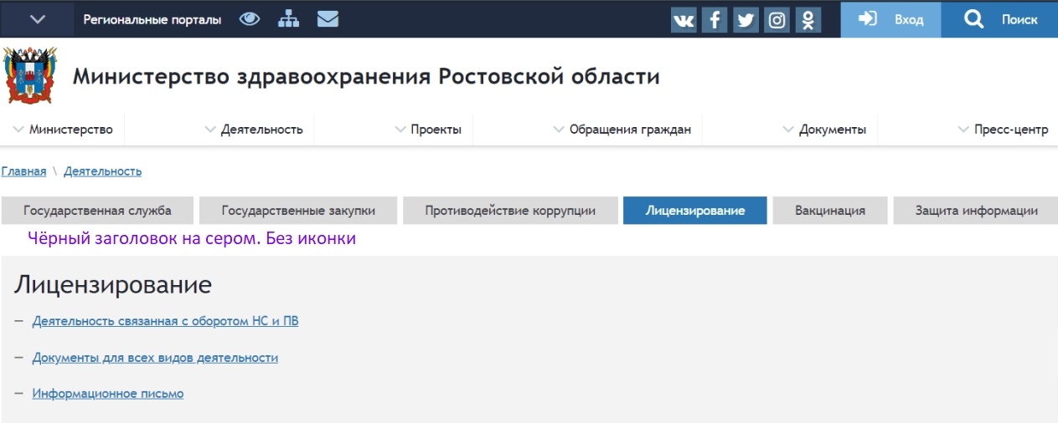Open the sitemap icon in top bar
This screenshot has width=1058, height=423.
289,19
